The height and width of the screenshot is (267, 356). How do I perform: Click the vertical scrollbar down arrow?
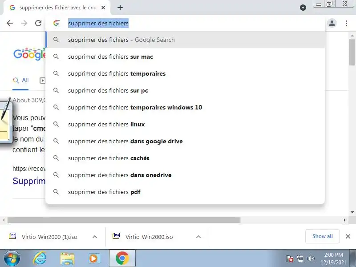(352, 212)
